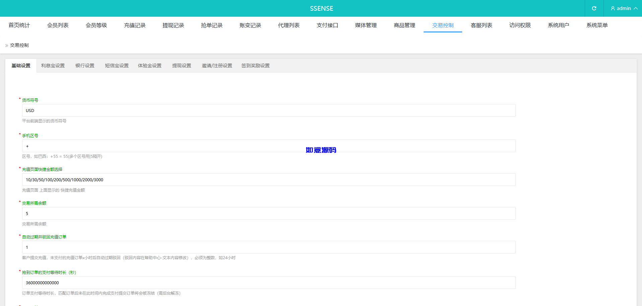Select 充值记录 in the top navigation
This screenshot has height=306, width=642.
[x=135, y=25]
